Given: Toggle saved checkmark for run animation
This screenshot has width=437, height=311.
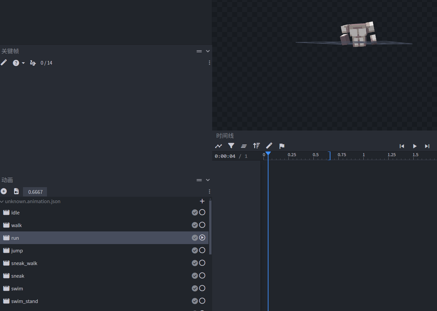Looking at the screenshot, I should [x=195, y=238].
